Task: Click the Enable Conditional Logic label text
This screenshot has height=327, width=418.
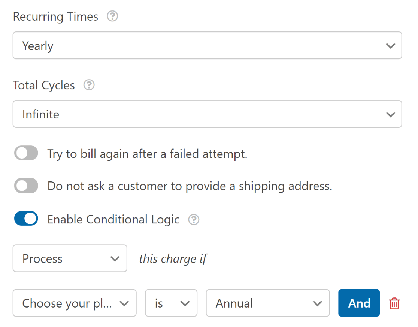Action: pos(113,219)
